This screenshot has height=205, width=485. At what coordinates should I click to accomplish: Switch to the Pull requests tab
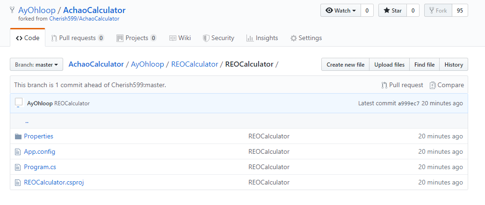78,38
